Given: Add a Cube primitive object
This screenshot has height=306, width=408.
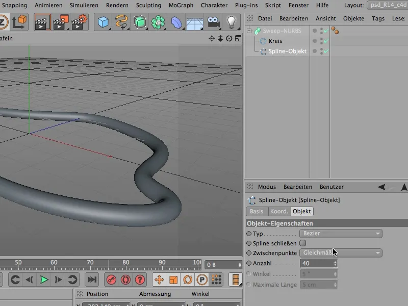Looking at the screenshot, I should pos(104,22).
